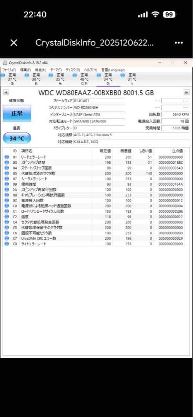The height and width of the screenshot is (417, 193).
Task: Close the CrystalDiskInfo image preview with X
Action: pos(14,42)
